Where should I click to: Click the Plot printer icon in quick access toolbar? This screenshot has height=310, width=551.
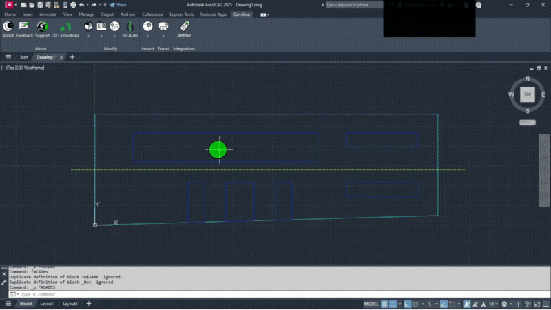point(73,5)
